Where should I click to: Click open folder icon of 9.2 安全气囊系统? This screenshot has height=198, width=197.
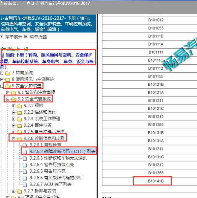[14, 99]
